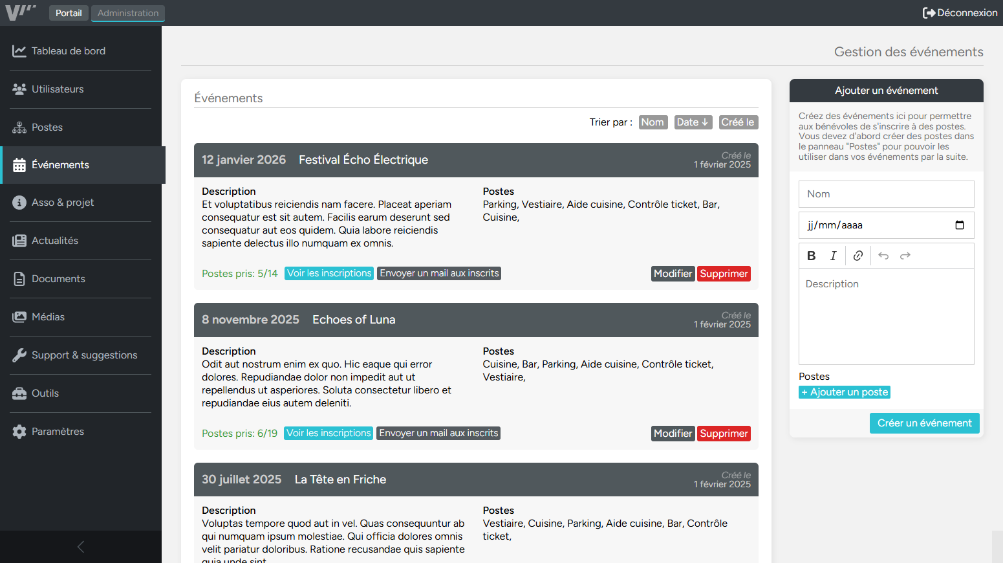The height and width of the screenshot is (563, 1003).
Task: Undo changes with the left arrow icon
Action: (883, 256)
